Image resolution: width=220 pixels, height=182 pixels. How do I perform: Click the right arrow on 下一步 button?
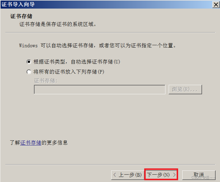point(174,175)
